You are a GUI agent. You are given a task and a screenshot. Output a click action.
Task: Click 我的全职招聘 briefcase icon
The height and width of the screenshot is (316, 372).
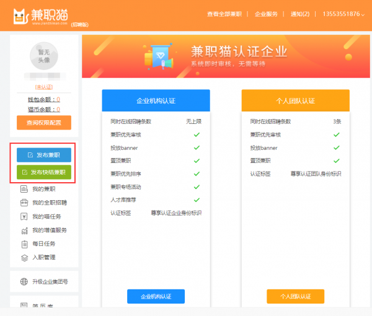click(x=24, y=203)
